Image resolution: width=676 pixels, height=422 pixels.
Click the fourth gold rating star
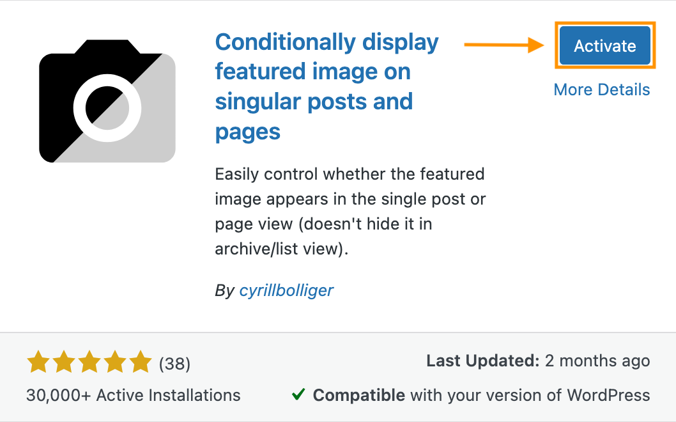tap(114, 363)
